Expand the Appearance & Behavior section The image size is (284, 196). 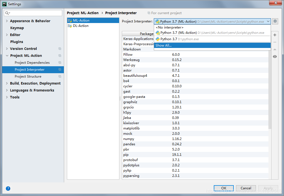7,21
